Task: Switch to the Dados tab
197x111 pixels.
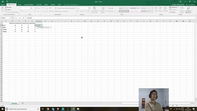Action: pos(46,5)
